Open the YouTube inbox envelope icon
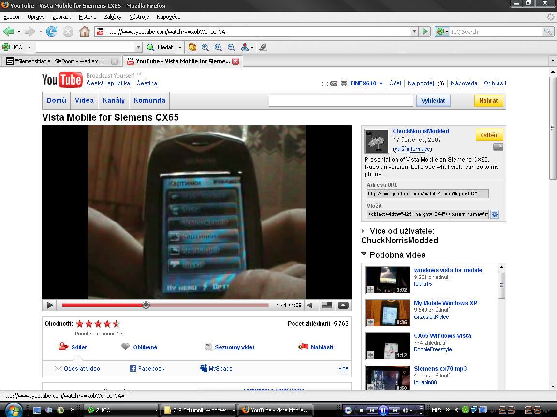The image size is (557, 417). (334, 83)
